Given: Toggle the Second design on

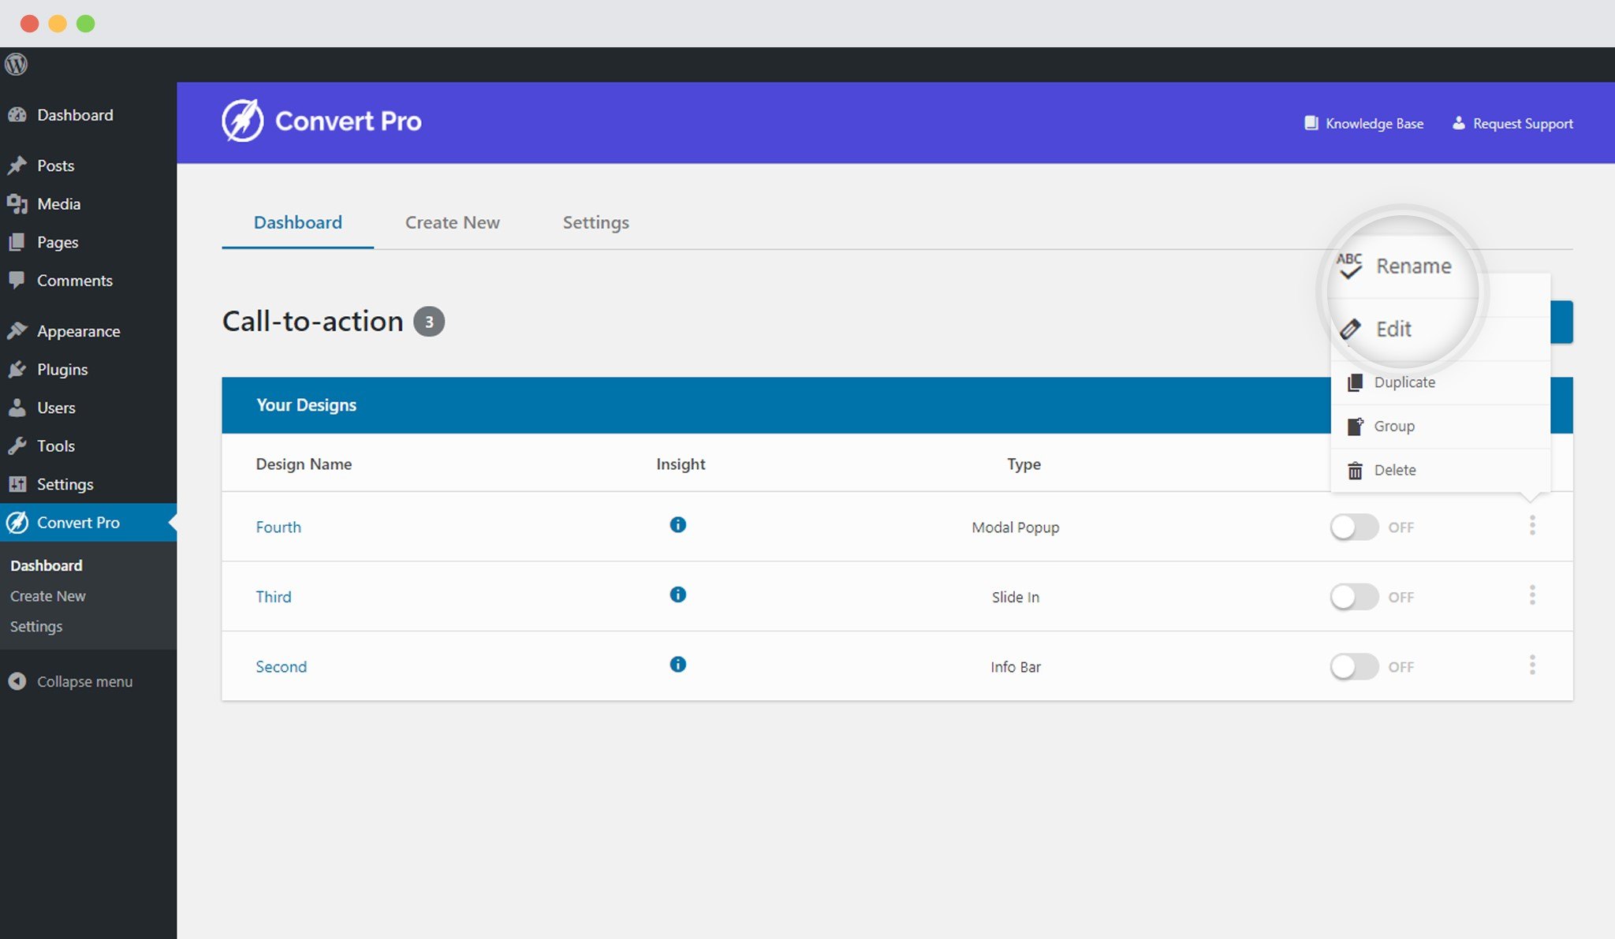Looking at the screenshot, I should (x=1354, y=667).
